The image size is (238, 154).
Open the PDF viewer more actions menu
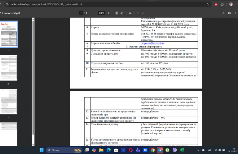click(235, 13)
